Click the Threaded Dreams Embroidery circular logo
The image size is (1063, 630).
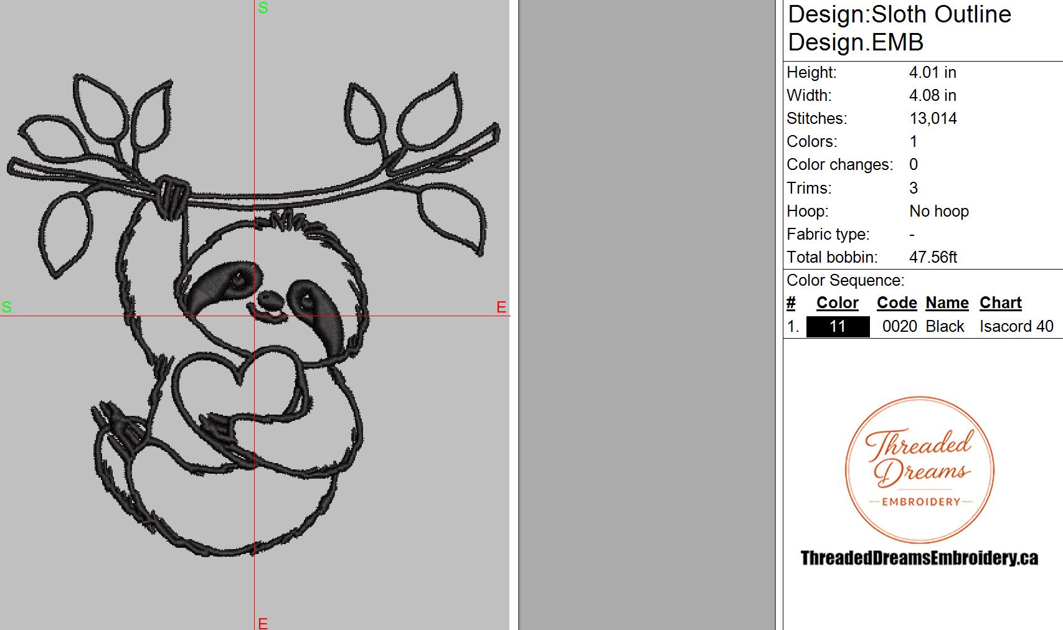coord(919,470)
